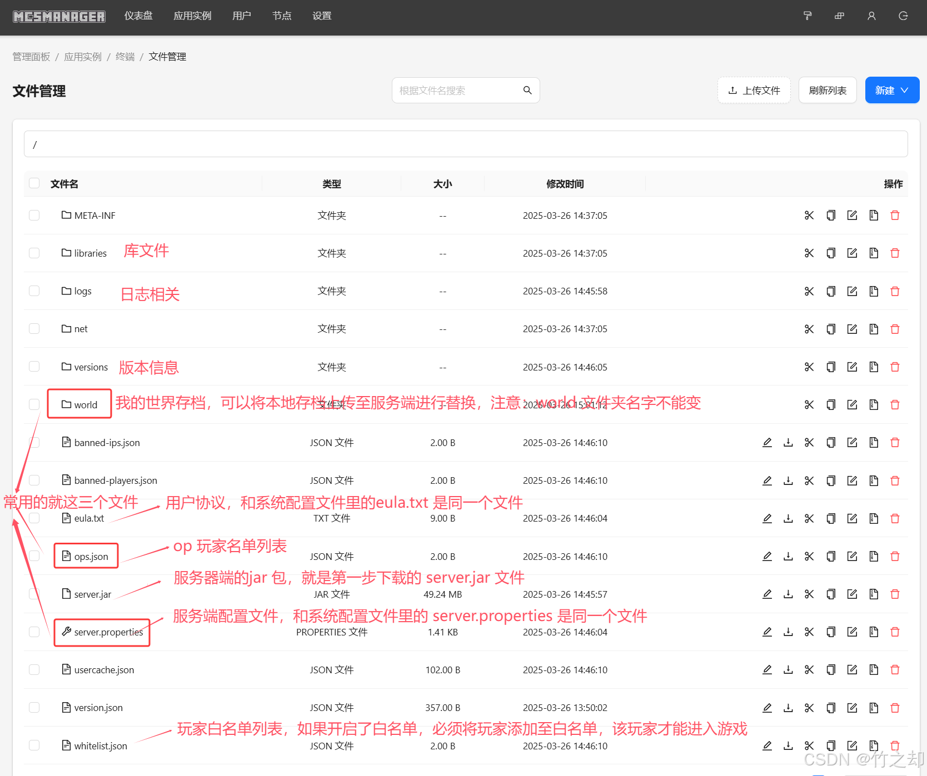The width and height of the screenshot is (927, 776).
Task: Cut the libraries folder with scissors icon
Action: 809,253
